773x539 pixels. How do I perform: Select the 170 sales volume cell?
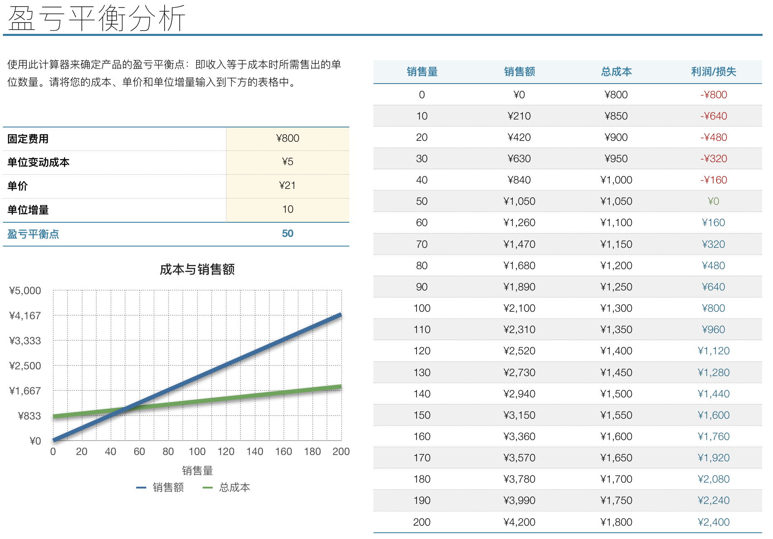point(422,458)
